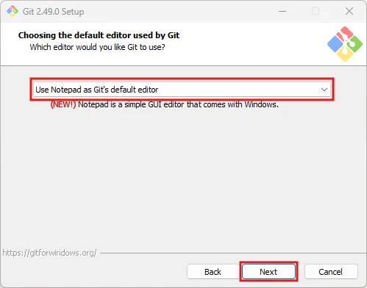Click the red '(NEW!)' label
Image resolution: width=367 pixels, height=288 pixels.
click(x=63, y=104)
